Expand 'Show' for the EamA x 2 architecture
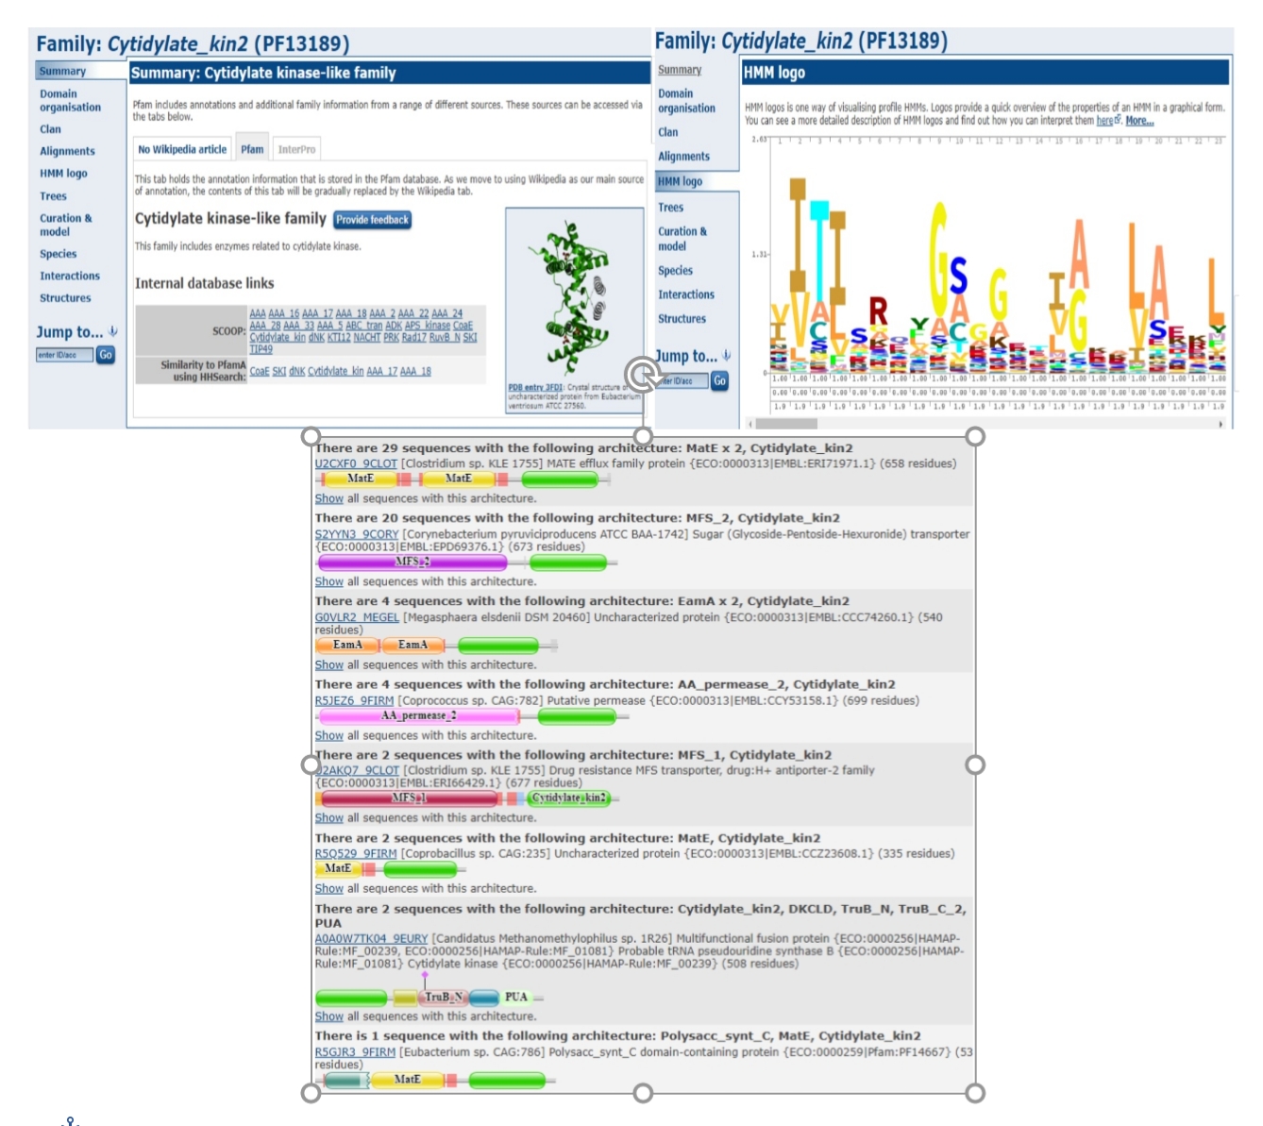The height and width of the screenshot is (1126, 1263). [x=328, y=664]
